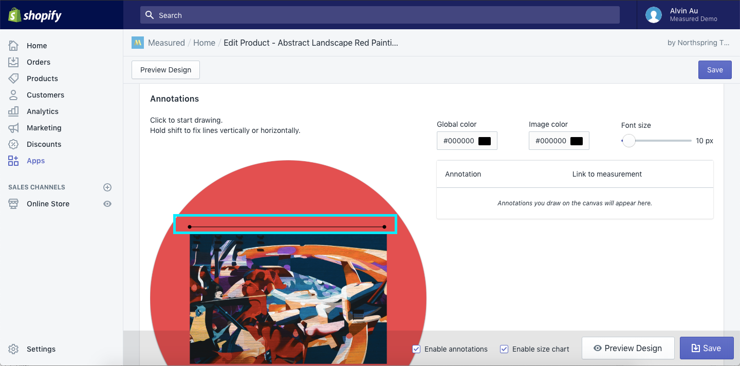The width and height of the screenshot is (740, 366).
Task: Click the bottom Save button
Action: click(707, 348)
